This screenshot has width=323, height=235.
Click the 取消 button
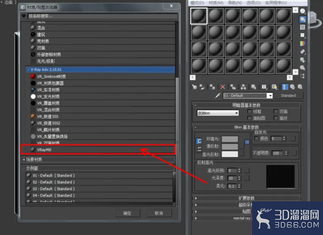[159, 213]
